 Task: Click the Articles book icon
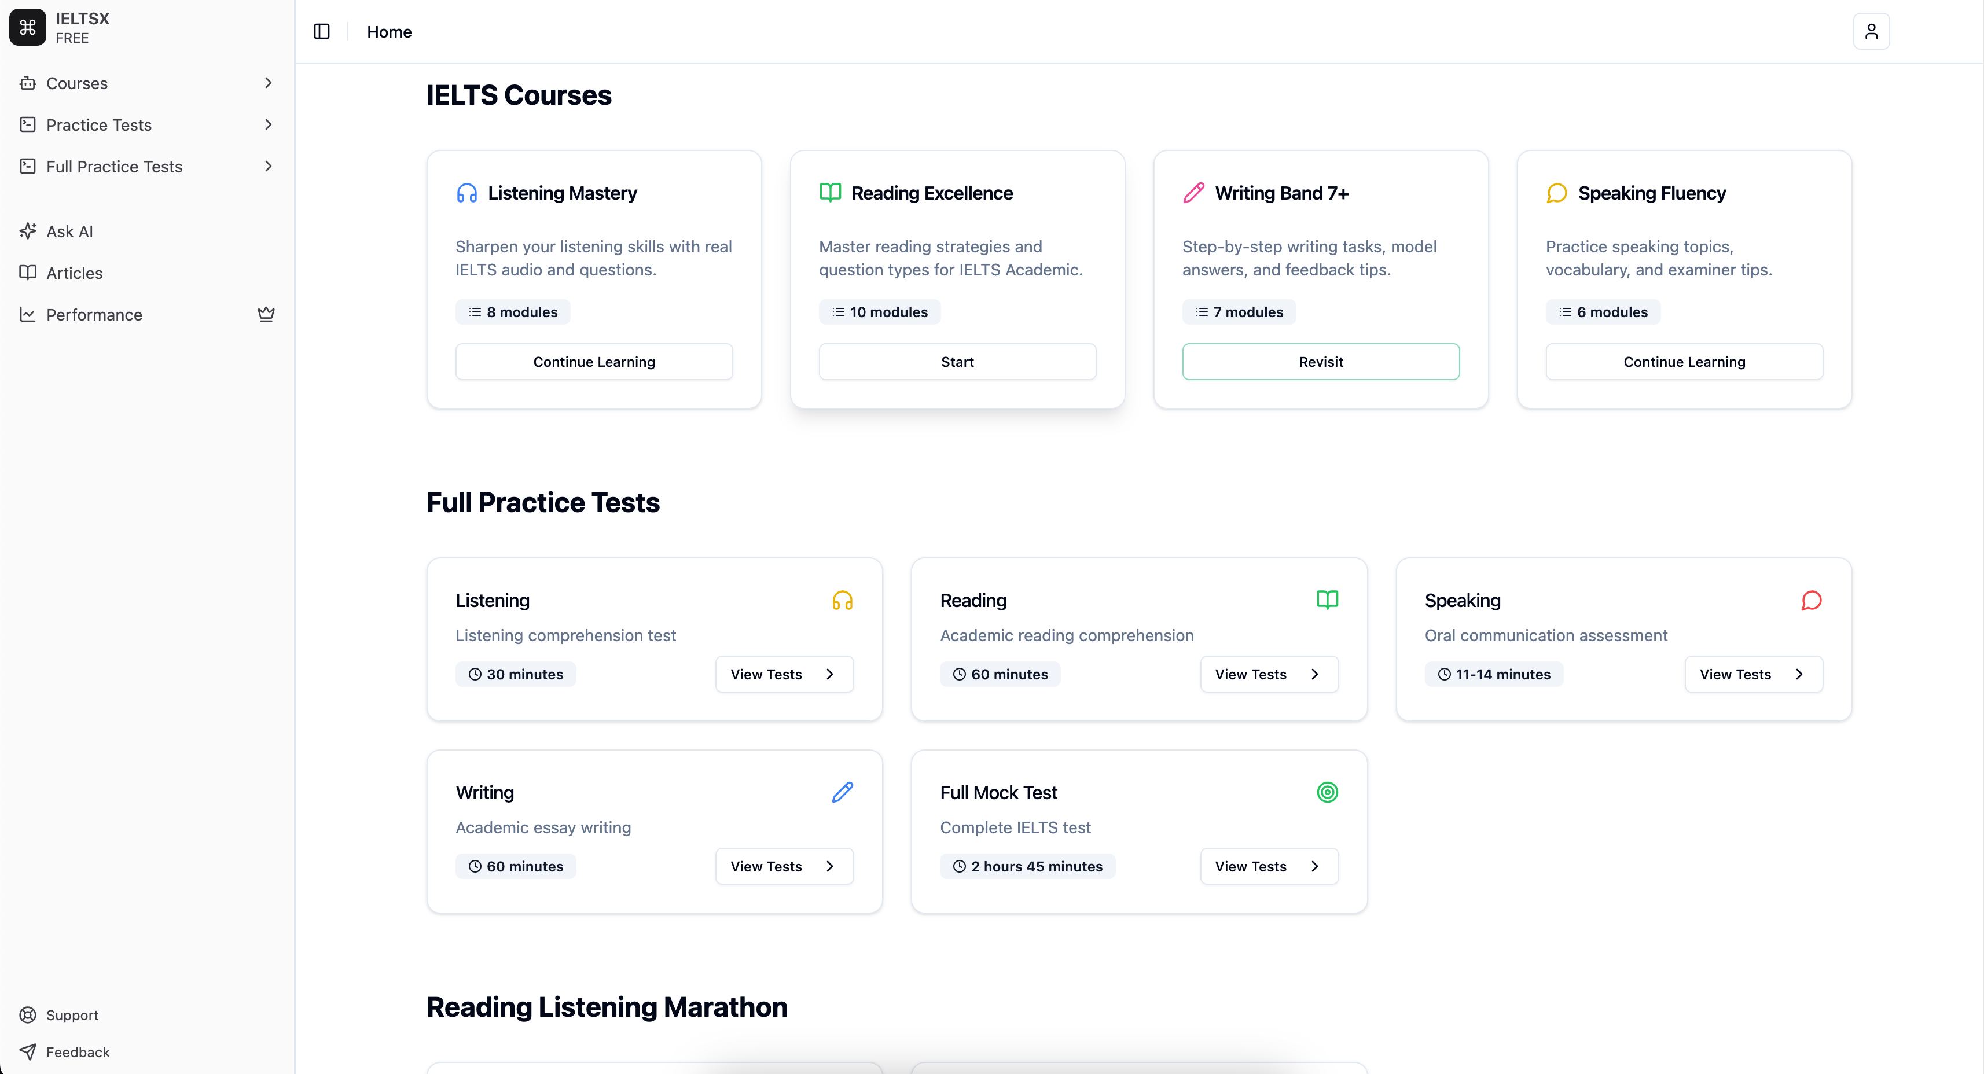point(28,273)
